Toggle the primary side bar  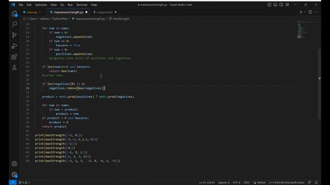[269, 5]
